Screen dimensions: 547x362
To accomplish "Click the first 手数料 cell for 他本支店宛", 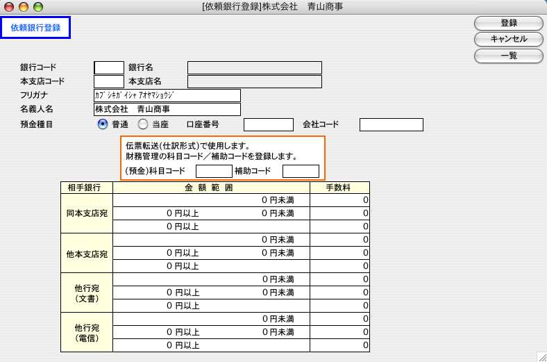I will pos(339,240).
